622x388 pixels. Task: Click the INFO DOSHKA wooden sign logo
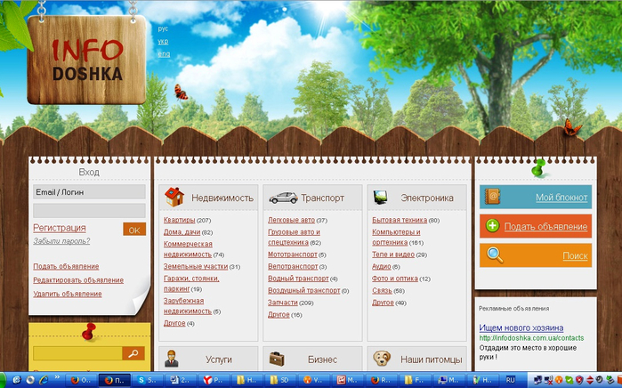86,60
